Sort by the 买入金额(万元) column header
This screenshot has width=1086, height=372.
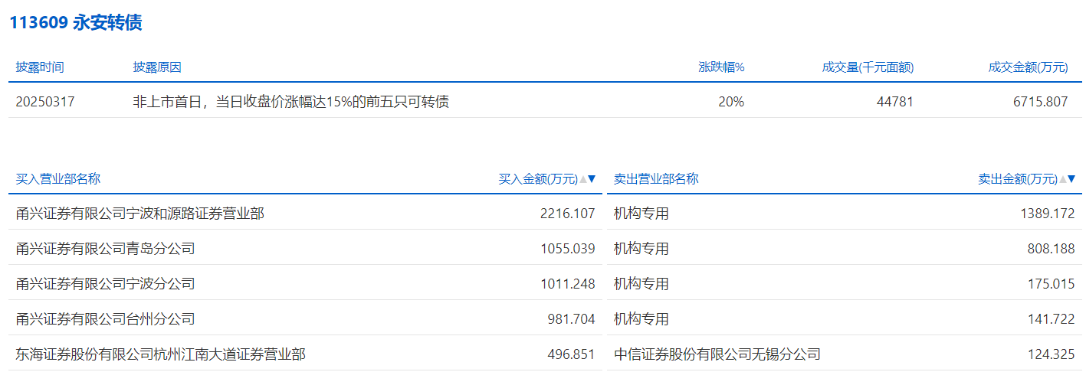(x=538, y=179)
